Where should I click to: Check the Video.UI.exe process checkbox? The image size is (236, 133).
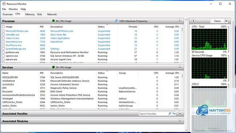(x=3, y=38)
